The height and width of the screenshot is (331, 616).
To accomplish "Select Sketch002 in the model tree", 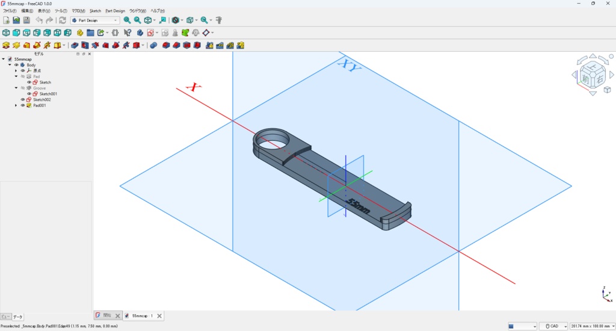I will click(x=42, y=99).
